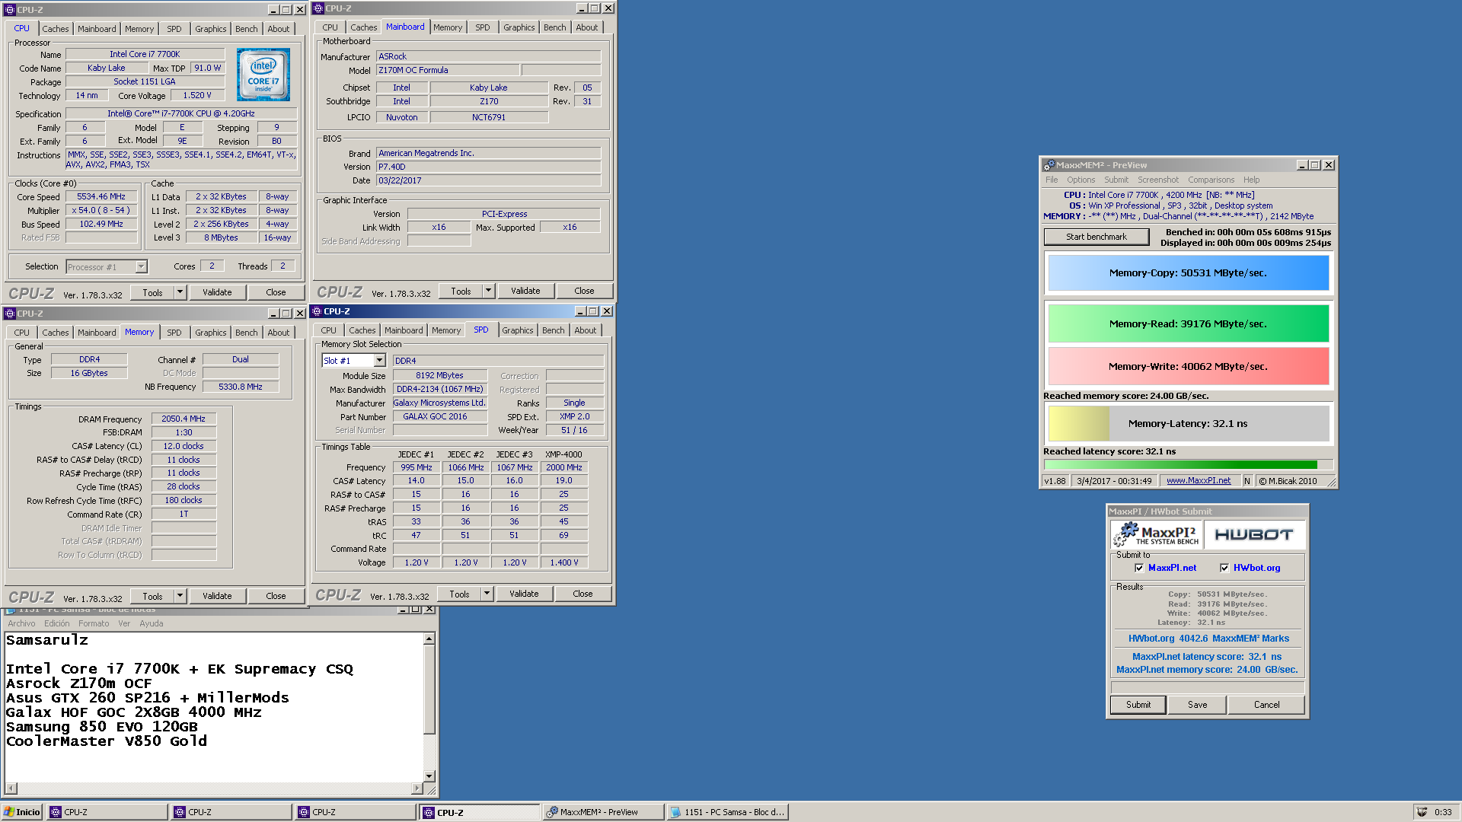Click the Notepad vertical scrollbar up arrow
Screen dimensions: 1462x822
[x=429, y=639]
